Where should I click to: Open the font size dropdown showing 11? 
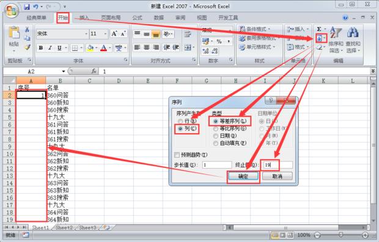105,34
